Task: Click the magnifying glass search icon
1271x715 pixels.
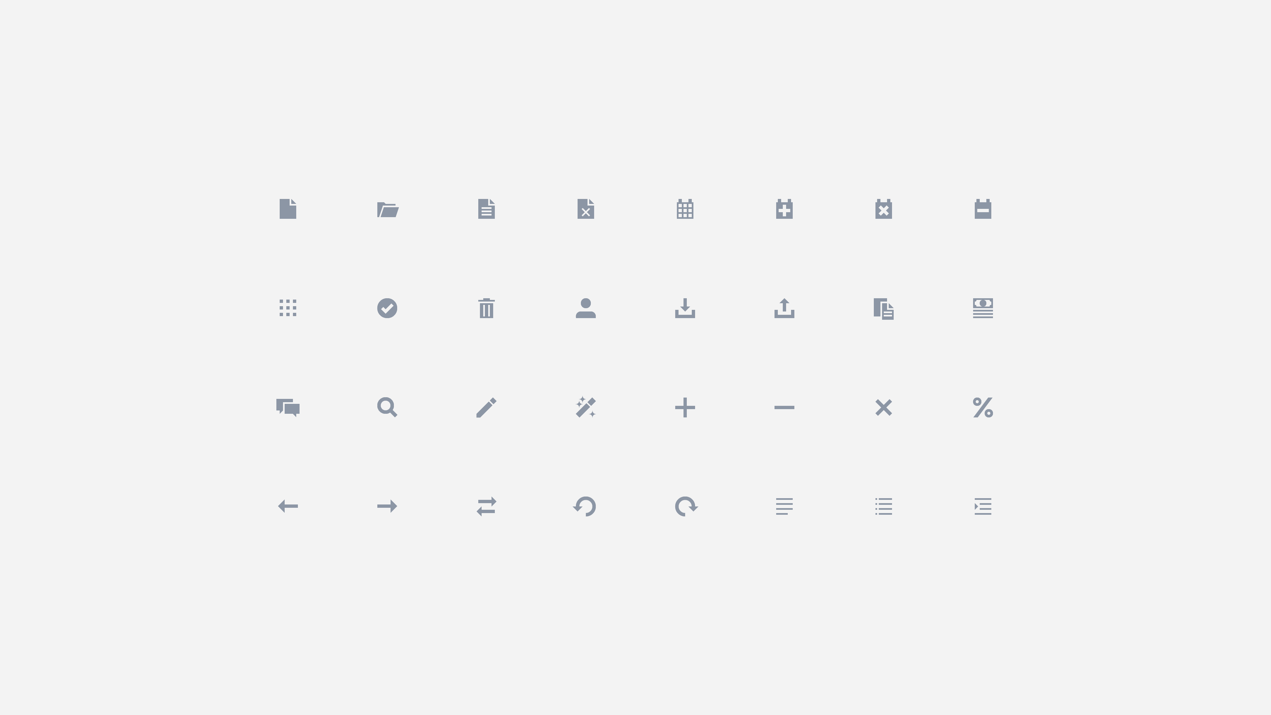Action: [387, 407]
